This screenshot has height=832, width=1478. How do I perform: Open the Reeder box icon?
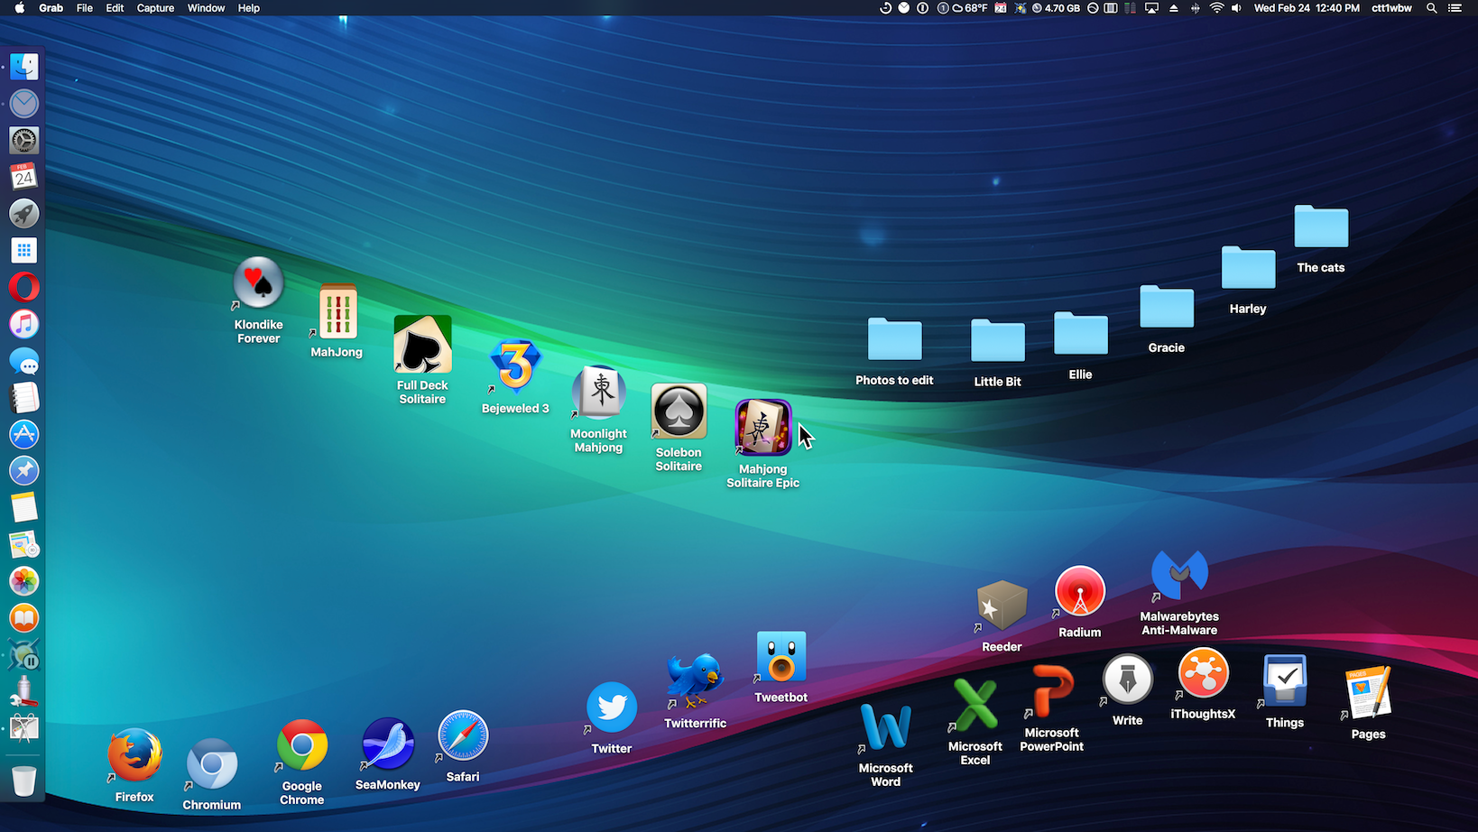click(x=1002, y=606)
